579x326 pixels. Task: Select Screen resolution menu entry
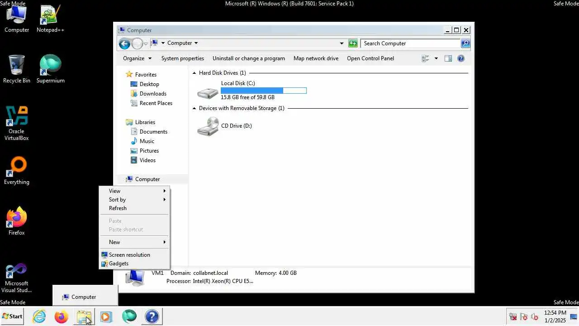tap(134, 255)
